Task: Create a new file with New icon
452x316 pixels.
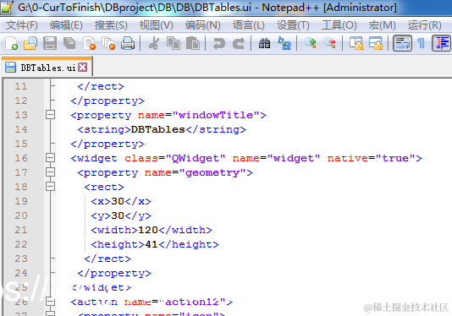Action: pos(12,43)
